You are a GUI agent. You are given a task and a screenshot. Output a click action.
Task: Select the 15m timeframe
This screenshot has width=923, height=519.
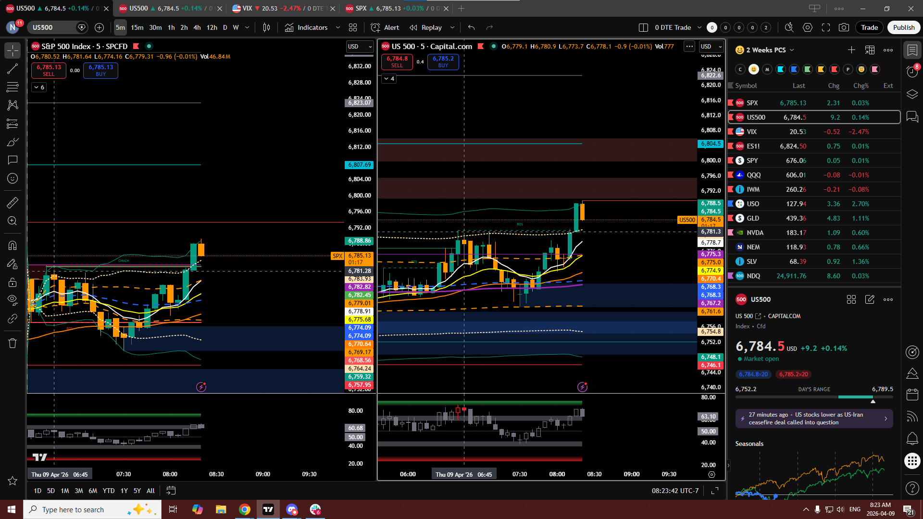tap(137, 27)
